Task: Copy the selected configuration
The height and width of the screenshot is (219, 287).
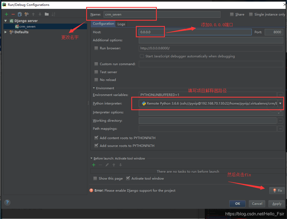Action: (20, 14)
